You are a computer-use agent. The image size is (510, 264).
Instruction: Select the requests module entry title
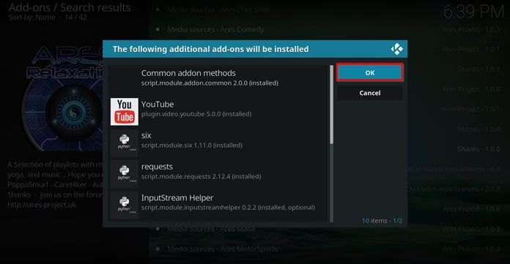(157, 167)
